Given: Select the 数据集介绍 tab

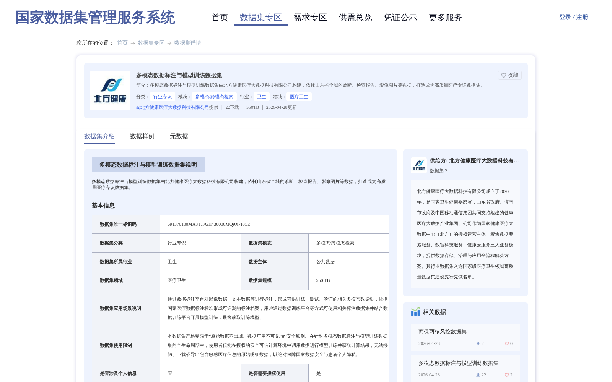Looking at the screenshot, I should pos(99,136).
